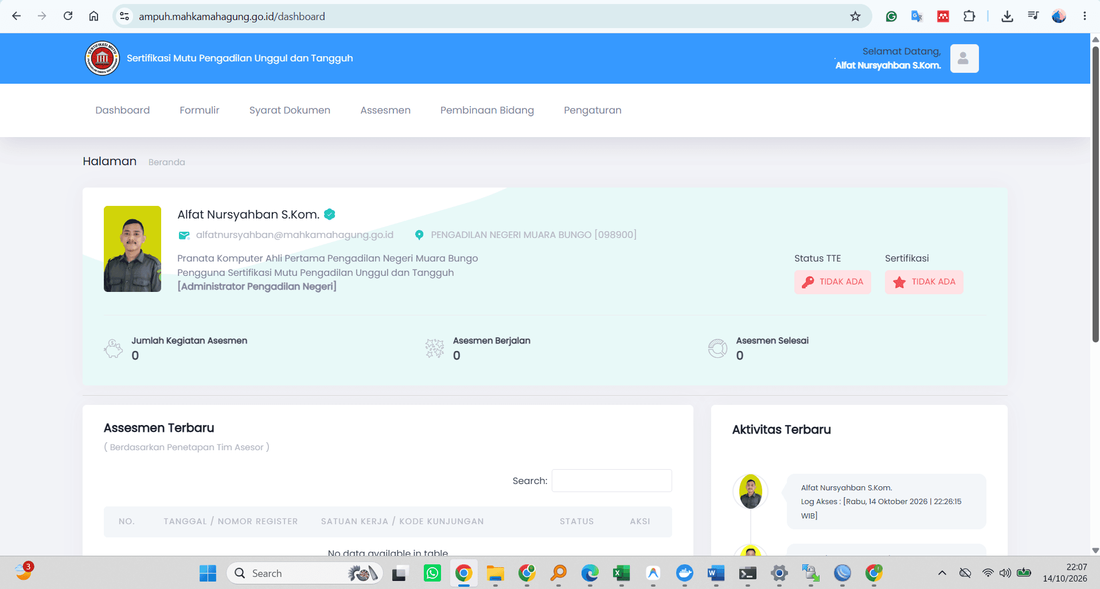The image size is (1100, 589).
Task: Open the browser Downloads icon
Action: (1007, 16)
